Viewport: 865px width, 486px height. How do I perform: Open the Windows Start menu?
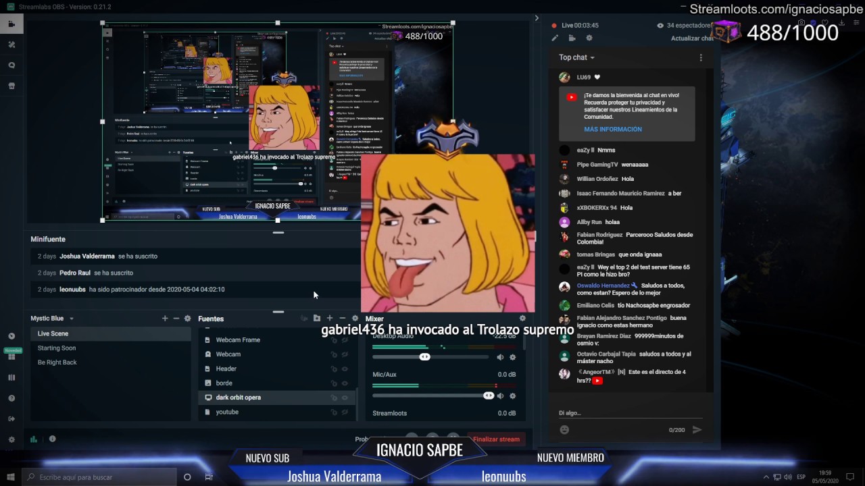11,477
